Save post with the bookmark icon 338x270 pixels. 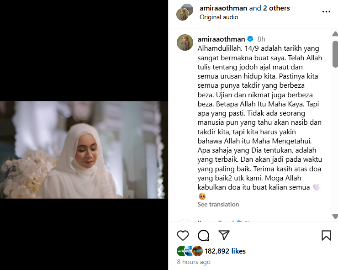point(326,235)
